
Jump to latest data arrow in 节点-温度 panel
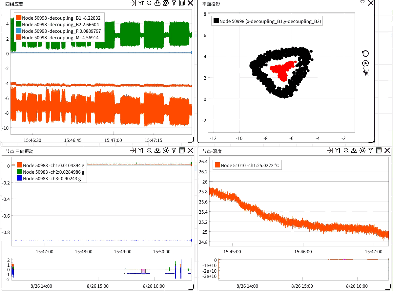point(329,151)
